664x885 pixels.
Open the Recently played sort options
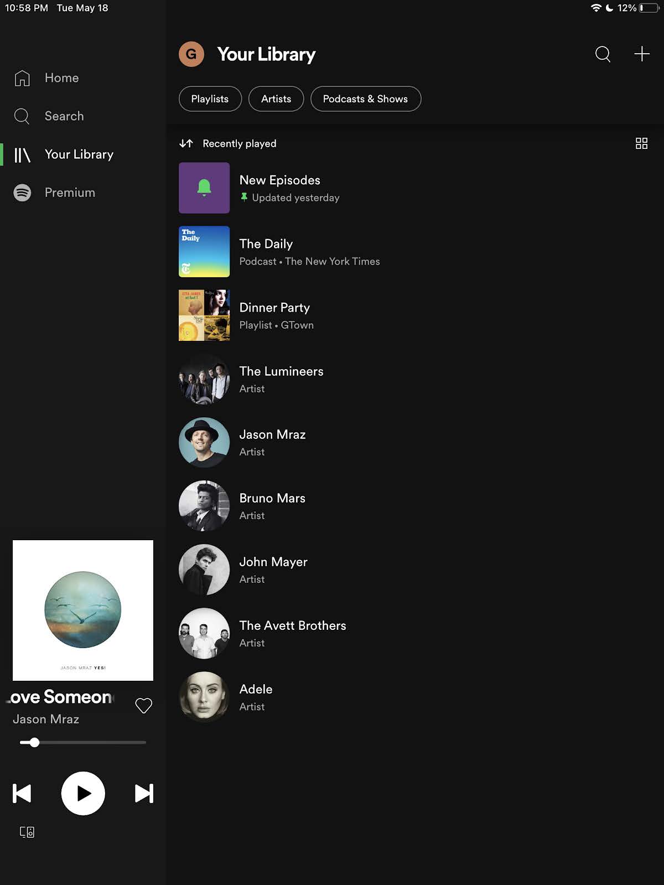(228, 144)
